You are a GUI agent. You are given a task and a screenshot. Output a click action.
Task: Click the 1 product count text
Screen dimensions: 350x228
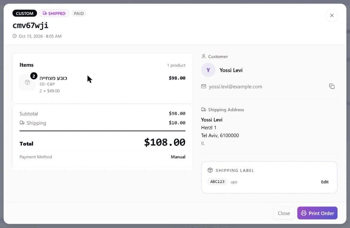pyautogui.click(x=176, y=65)
